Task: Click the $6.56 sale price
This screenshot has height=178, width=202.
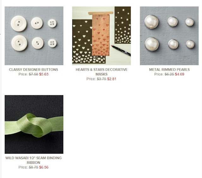Action: (x=44, y=167)
